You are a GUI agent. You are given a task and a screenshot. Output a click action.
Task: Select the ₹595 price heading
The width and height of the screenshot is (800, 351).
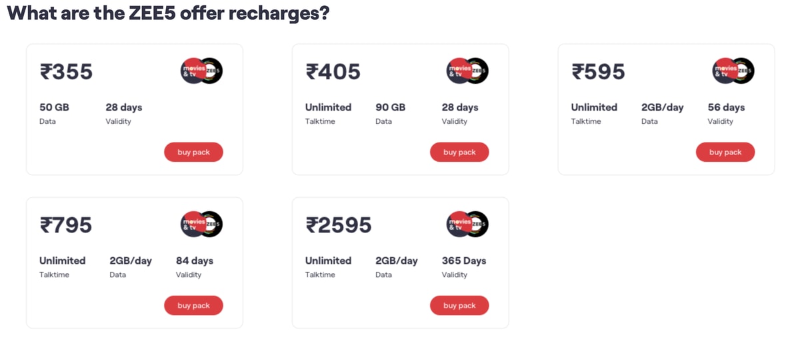[598, 72]
